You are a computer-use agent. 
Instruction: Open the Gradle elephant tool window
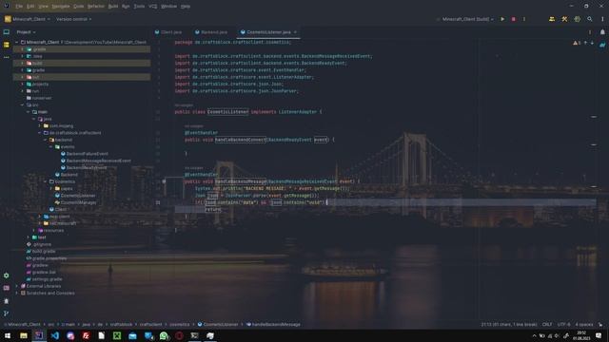(602, 45)
